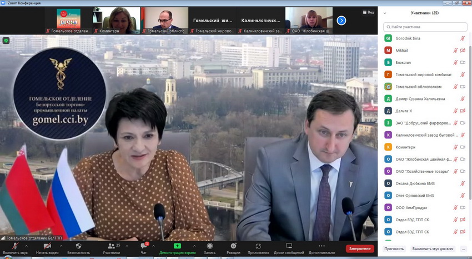Select ОАО Жлобинская швейная video thumbnail
Image resolution: width=472 pixels, height=259 pixels.
309,20
